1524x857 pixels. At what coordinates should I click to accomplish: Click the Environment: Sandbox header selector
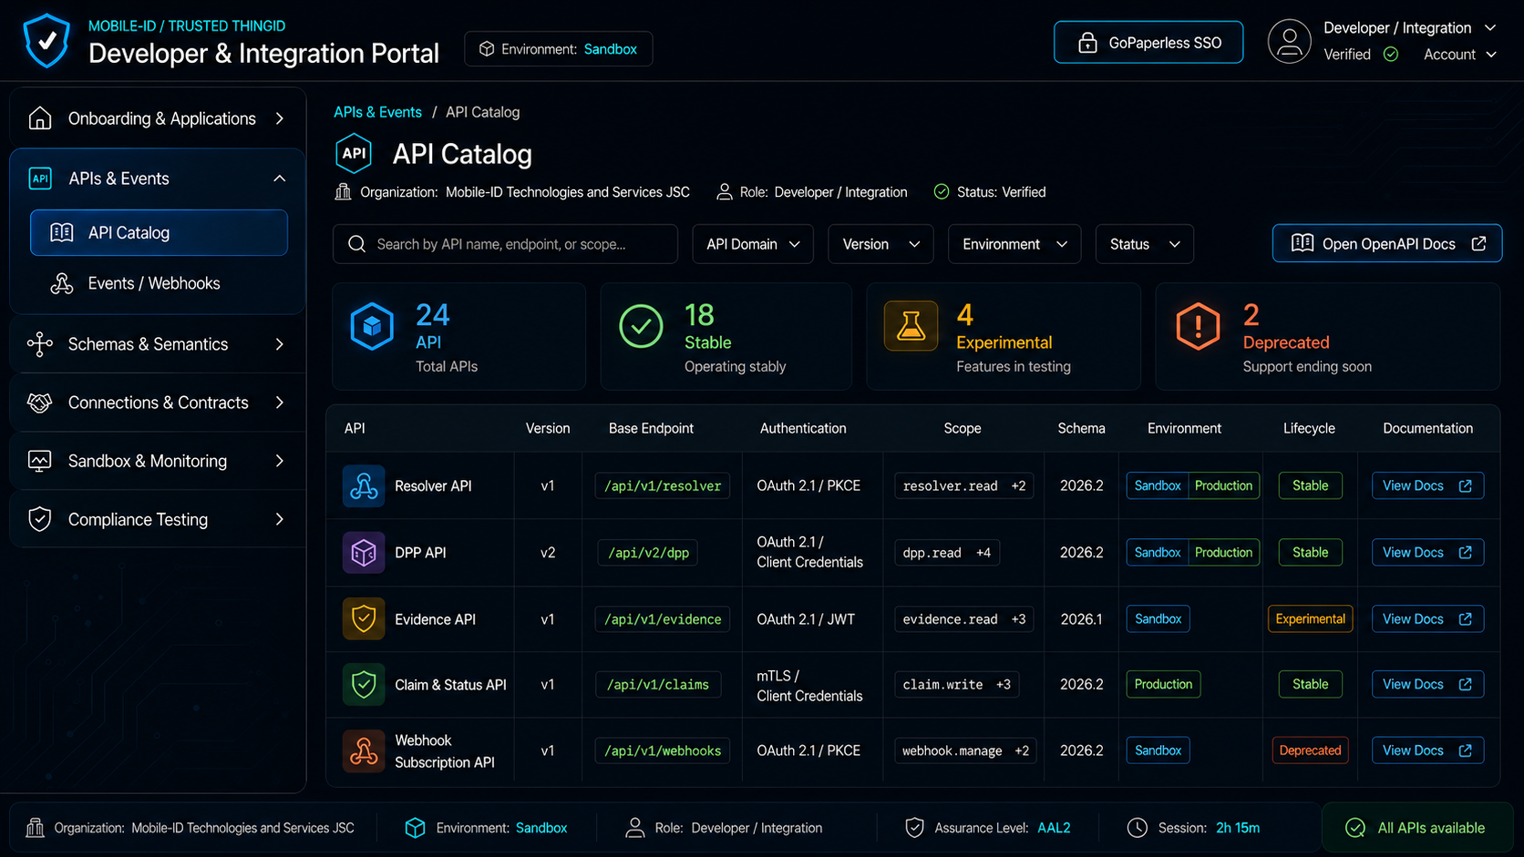pyautogui.click(x=558, y=49)
